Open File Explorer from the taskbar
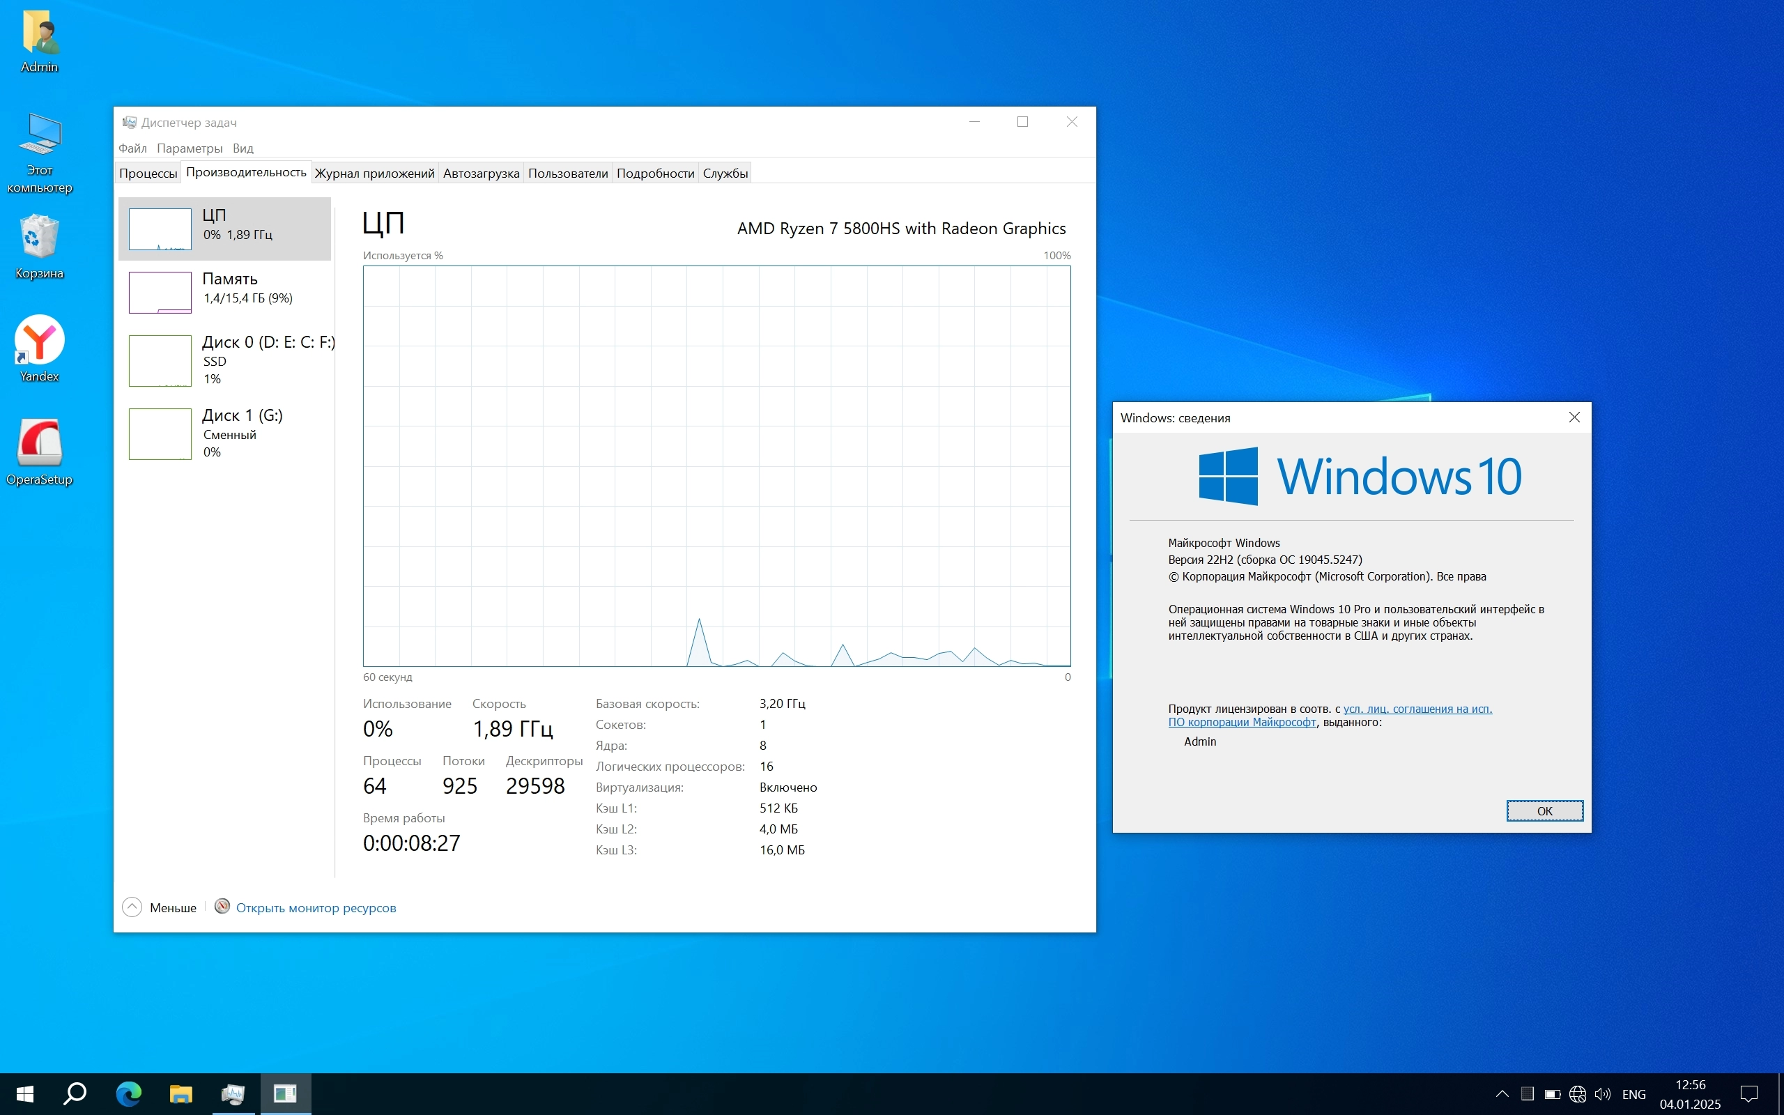The height and width of the screenshot is (1115, 1784). 180,1093
